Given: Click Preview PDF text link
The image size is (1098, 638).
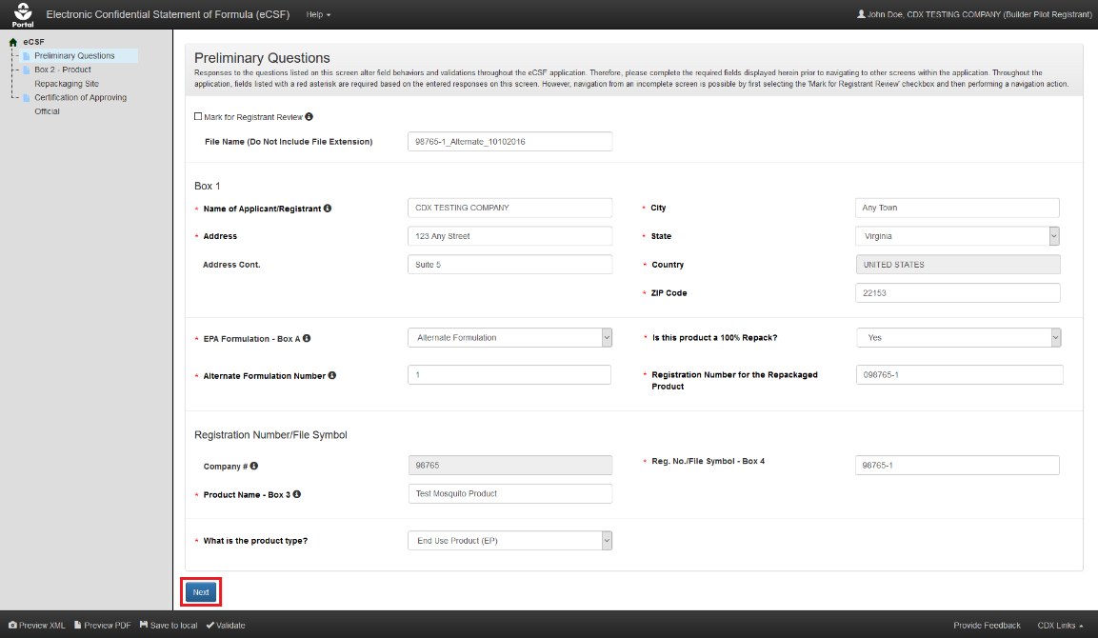Looking at the screenshot, I should click(108, 626).
